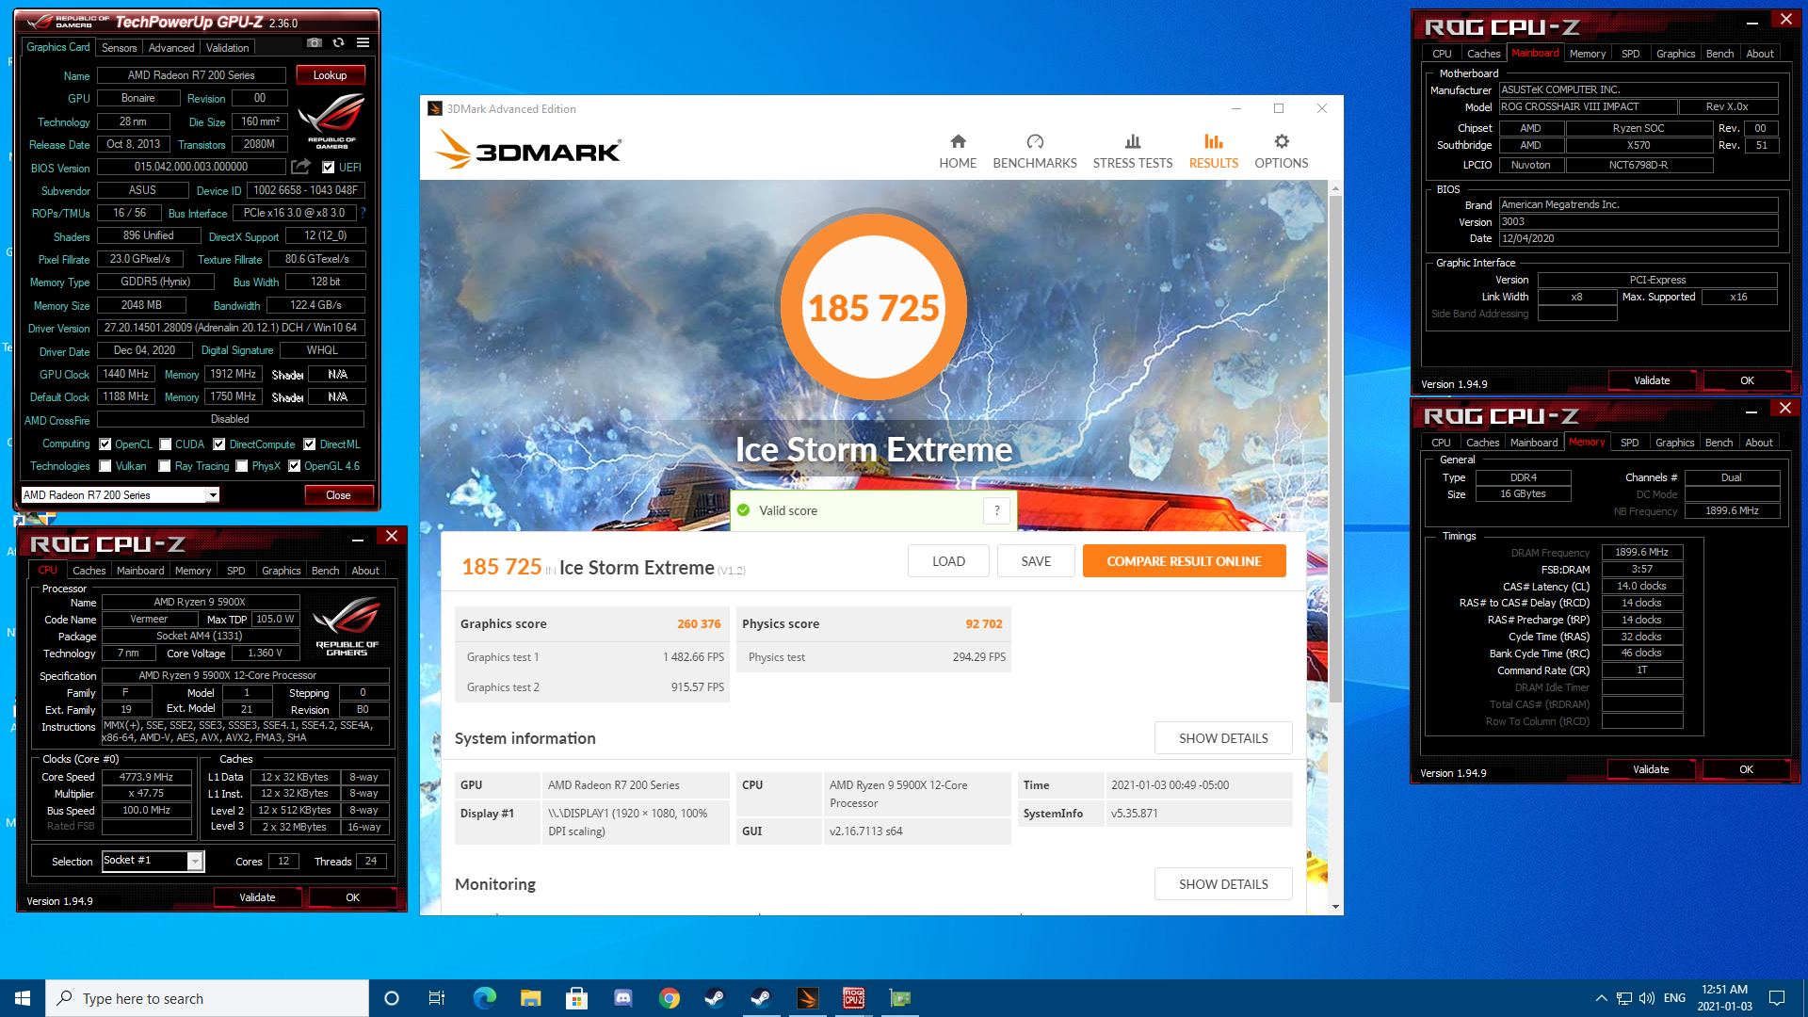1808x1017 pixels.
Task: Toggle the UEFI checkbox in GPU-Z
Action: point(329,168)
